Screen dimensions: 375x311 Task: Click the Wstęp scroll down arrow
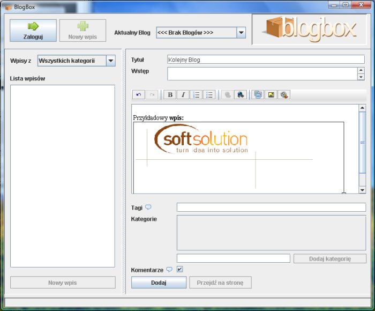(361, 77)
